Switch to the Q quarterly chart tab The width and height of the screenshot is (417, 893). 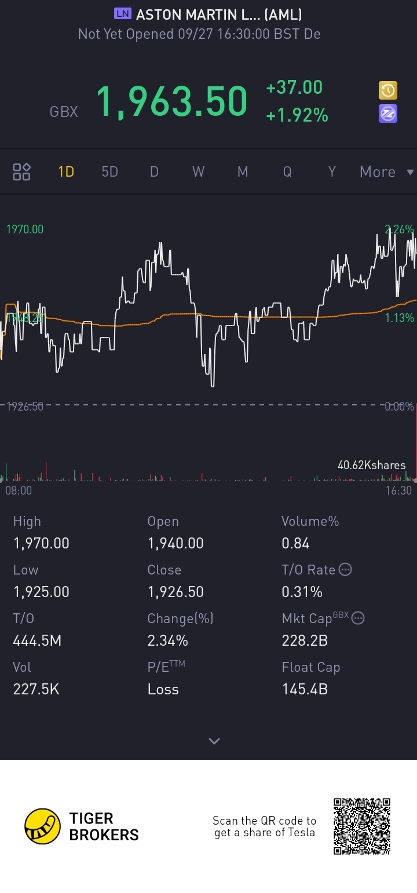pos(287,172)
